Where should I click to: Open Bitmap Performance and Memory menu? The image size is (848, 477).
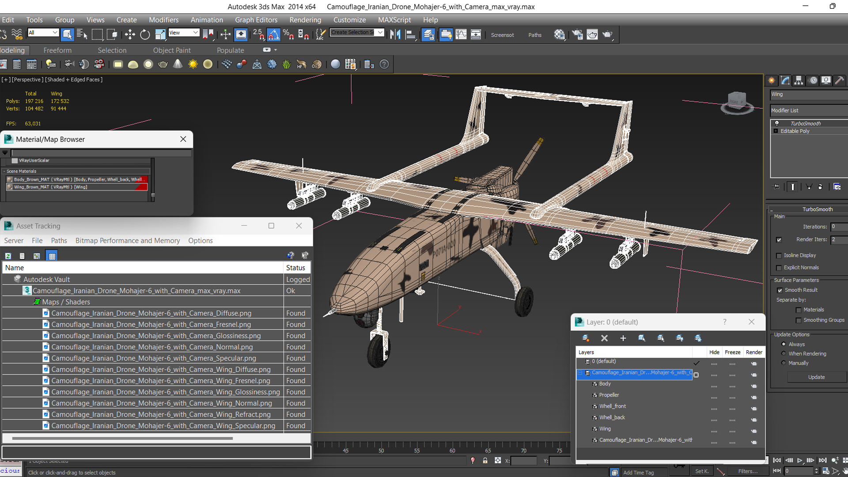(x=127, y=241)
